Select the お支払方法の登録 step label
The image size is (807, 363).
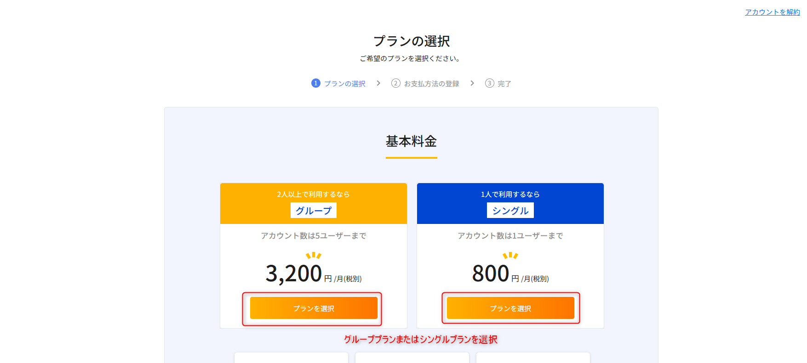pyautogui.click(x=431, y=84)
